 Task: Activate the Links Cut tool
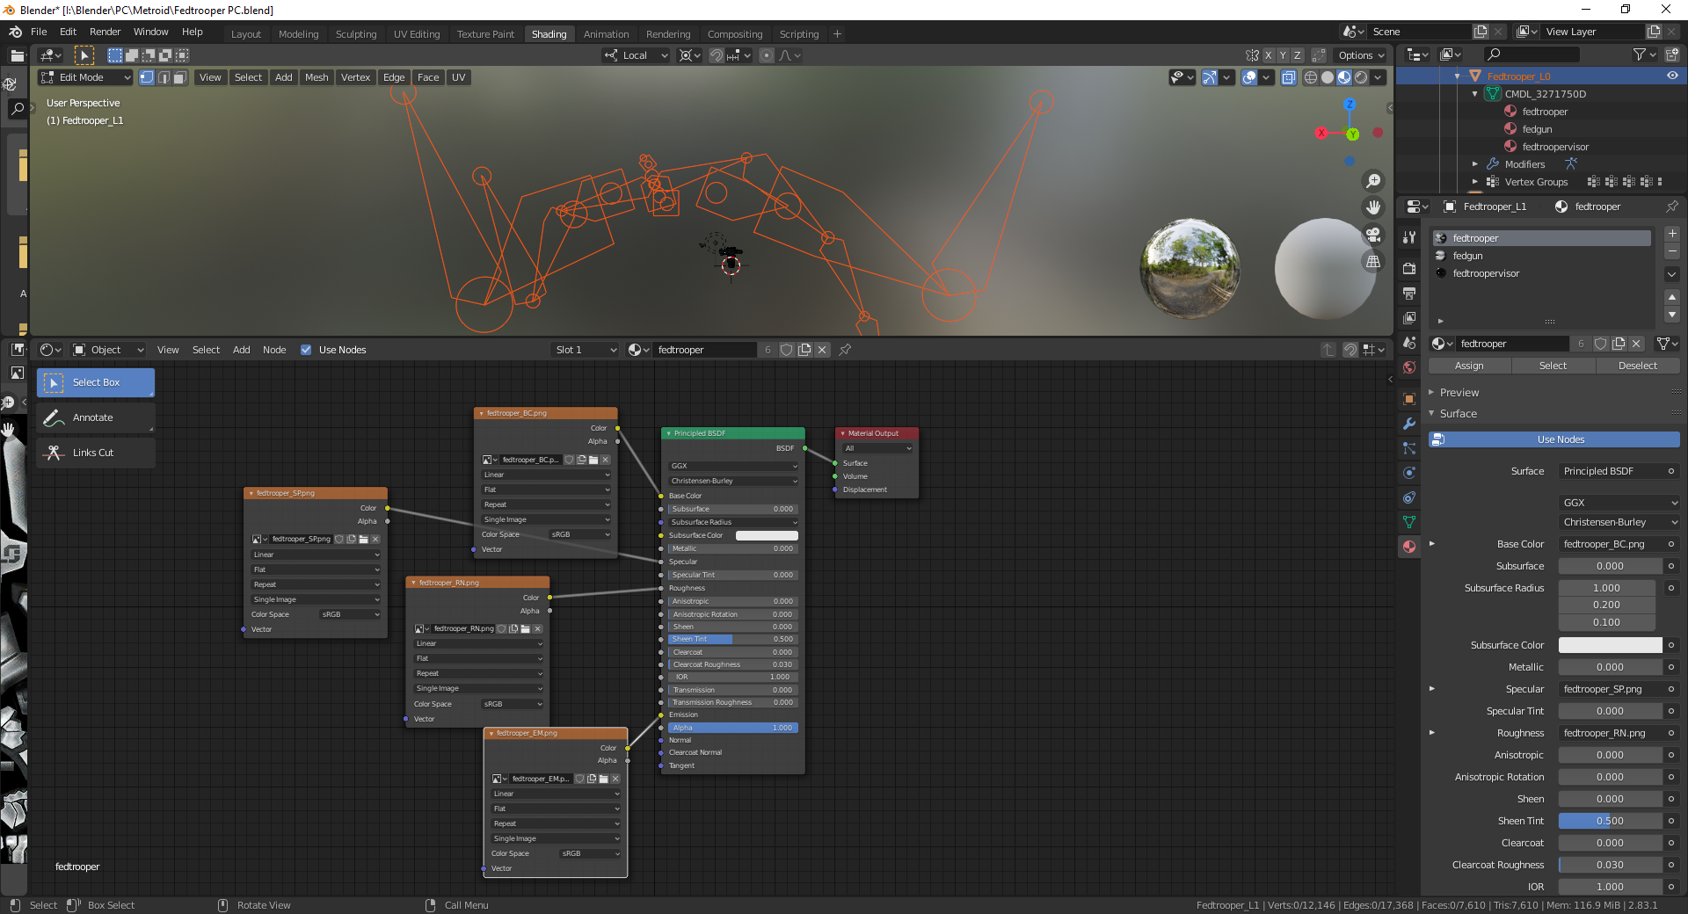point(96,453)
